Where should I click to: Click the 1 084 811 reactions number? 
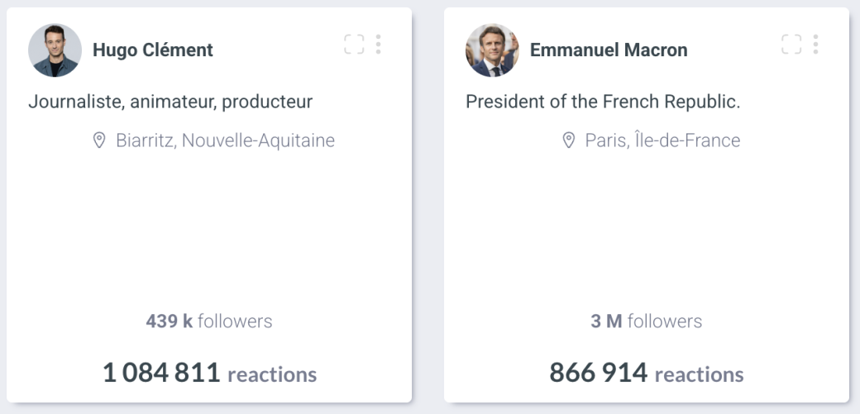[x=161, y=373]
